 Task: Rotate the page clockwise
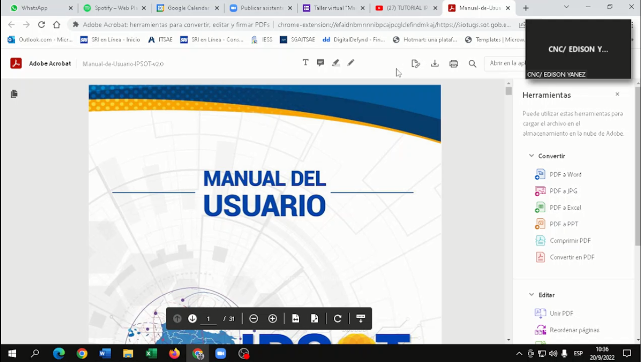tap(337, 319)
